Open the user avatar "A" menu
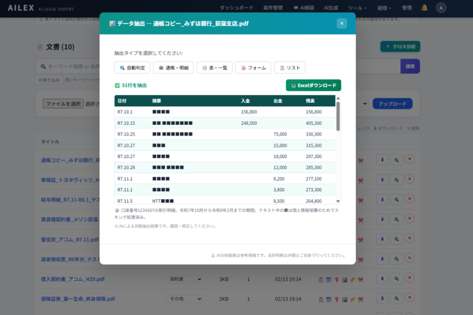Screen dimensions: 473x315 pyautogui.click(x=441, y=8)
